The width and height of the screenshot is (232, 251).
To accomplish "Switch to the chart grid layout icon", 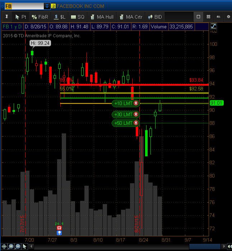I will coord(208,16).
